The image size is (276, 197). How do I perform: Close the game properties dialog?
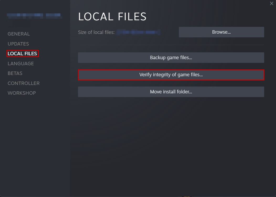(271, 3)
